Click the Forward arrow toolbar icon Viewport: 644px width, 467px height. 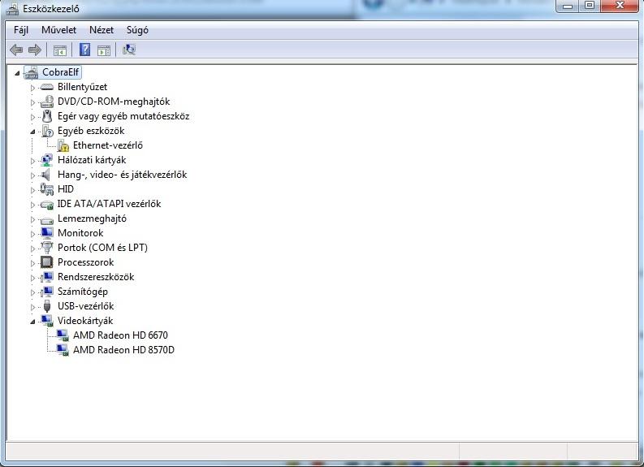(35, 50)
